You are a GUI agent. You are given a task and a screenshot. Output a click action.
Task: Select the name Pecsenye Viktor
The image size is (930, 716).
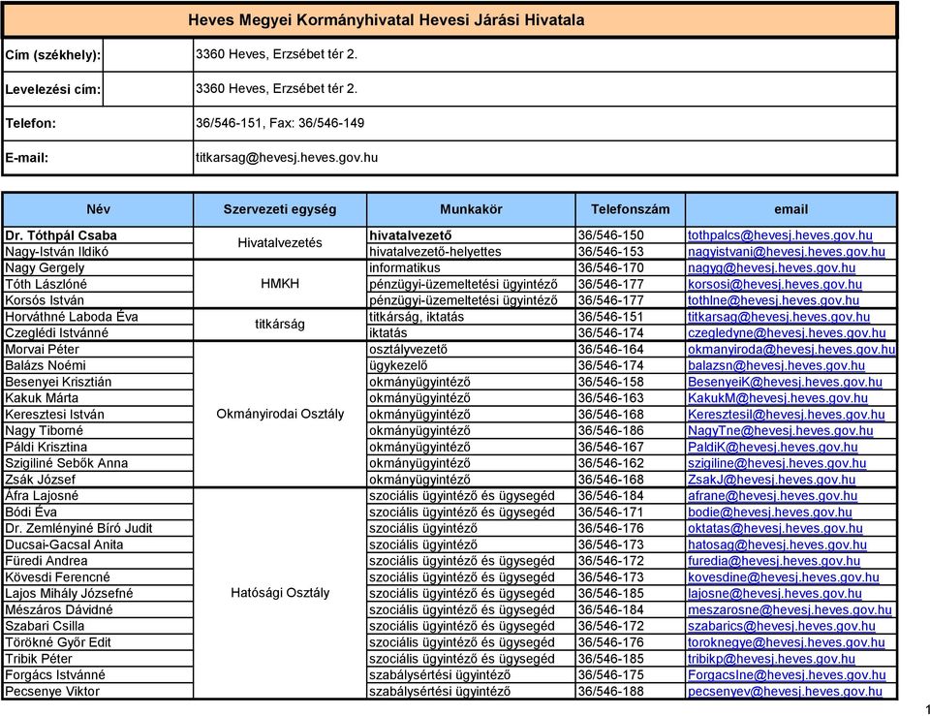pos(52,692)
